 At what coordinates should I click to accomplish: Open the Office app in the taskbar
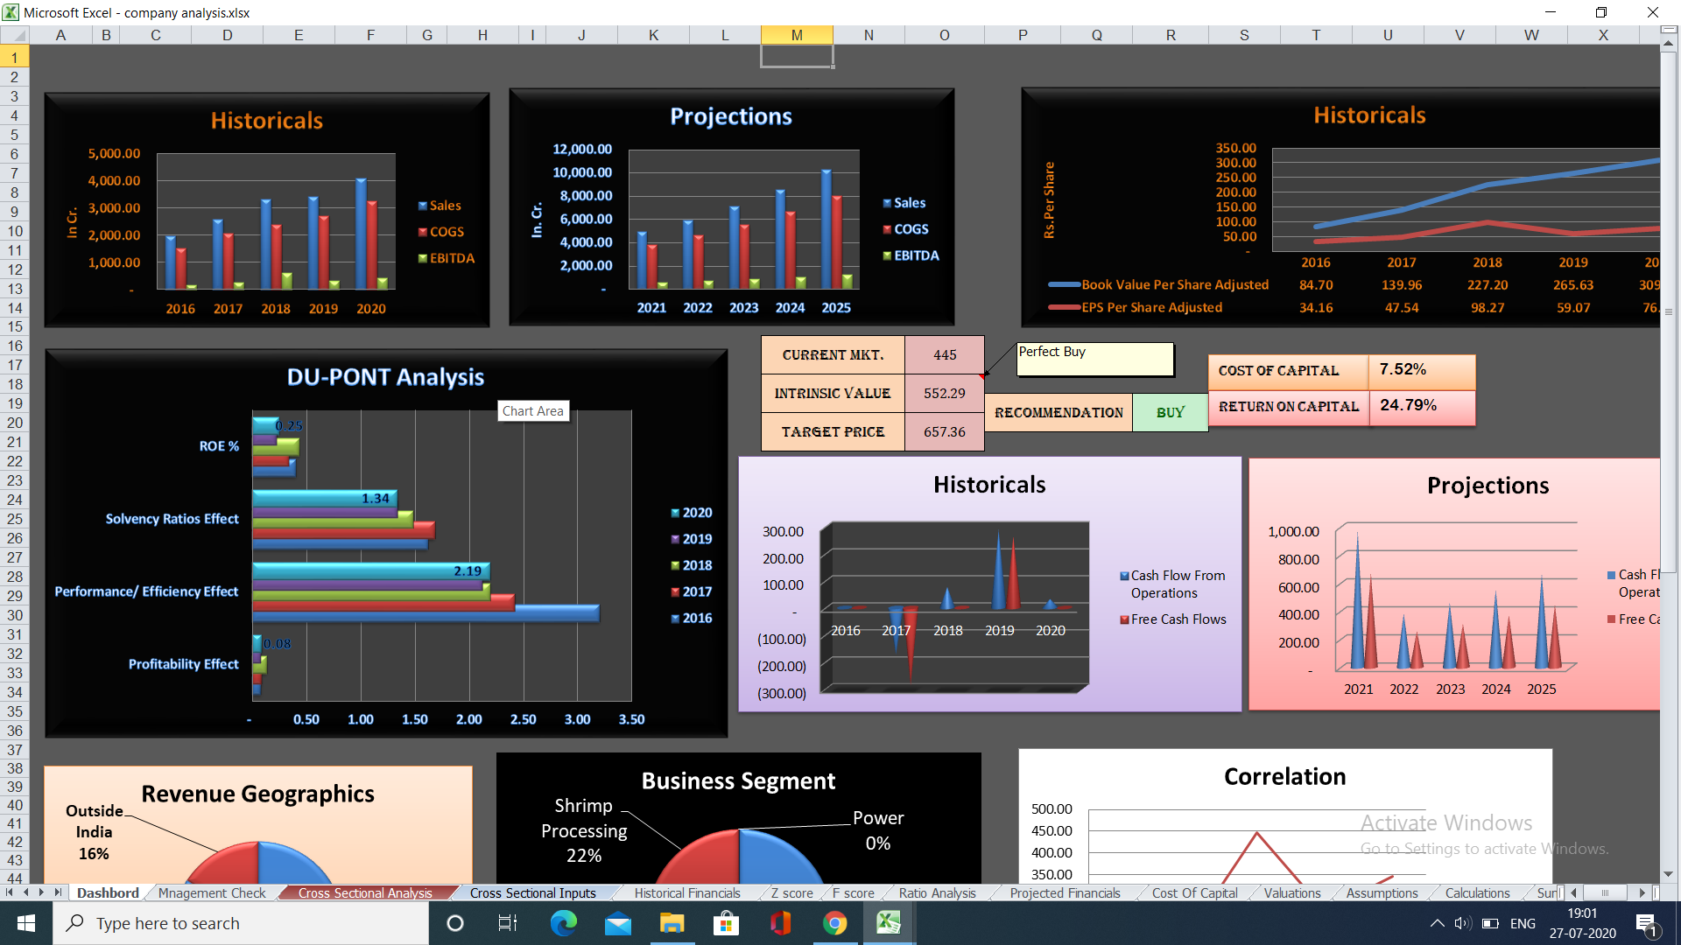780,923
